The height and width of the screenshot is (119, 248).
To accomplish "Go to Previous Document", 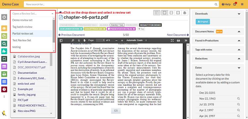I will click(x=71, y=35).
